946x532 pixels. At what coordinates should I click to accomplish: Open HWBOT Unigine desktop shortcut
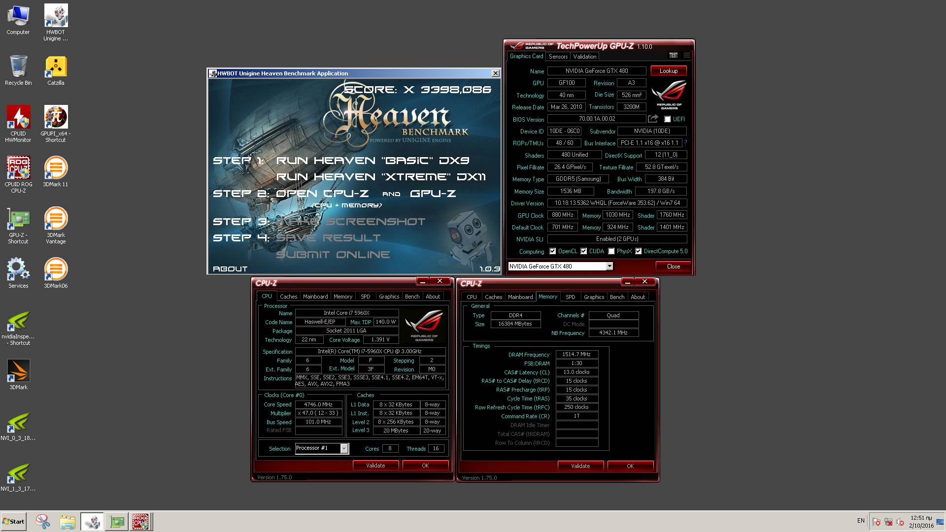pos(56,23)
